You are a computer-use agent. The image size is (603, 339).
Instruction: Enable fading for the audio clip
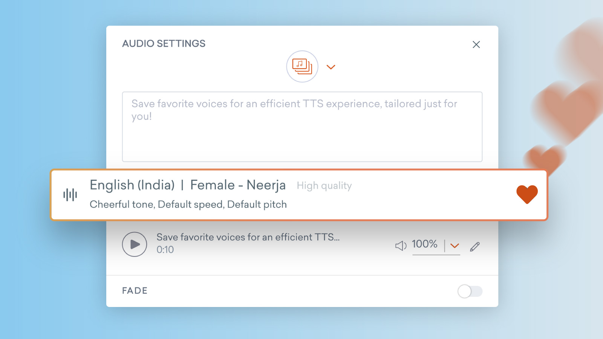pos(470,291)
